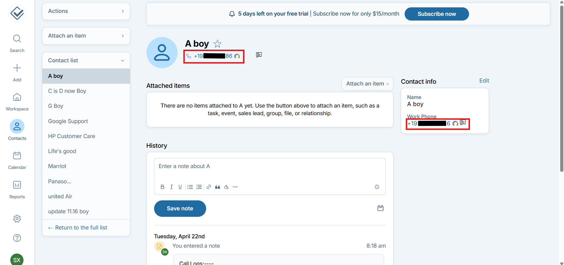Click the note icon on history entry
Image resolution: width=564 pixels, height=265 pixels.
tap(159, 246)
